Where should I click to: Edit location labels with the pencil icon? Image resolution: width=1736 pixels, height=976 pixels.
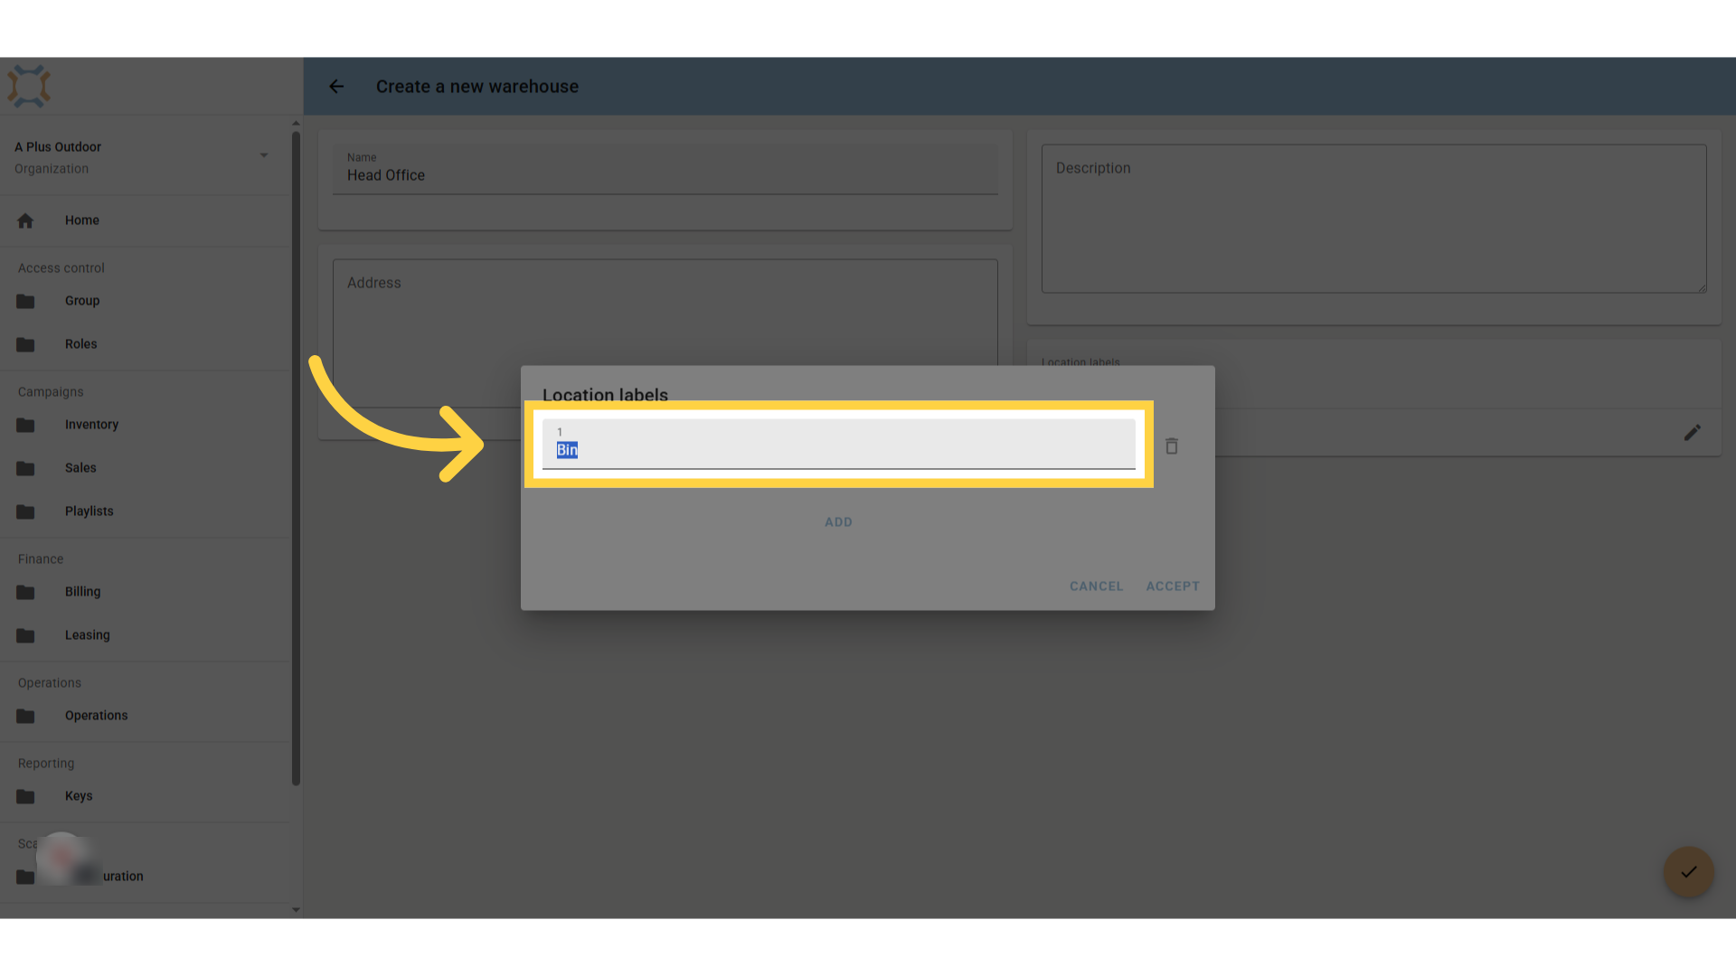pyautogui.click(x=1693, y=433)
